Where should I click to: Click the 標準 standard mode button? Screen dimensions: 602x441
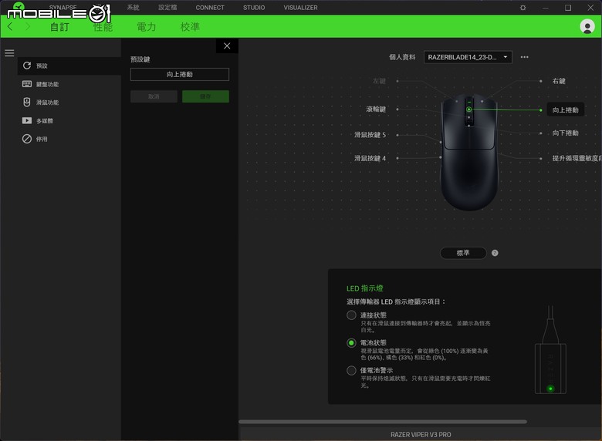pyautogui.click(x=463, y=253)
